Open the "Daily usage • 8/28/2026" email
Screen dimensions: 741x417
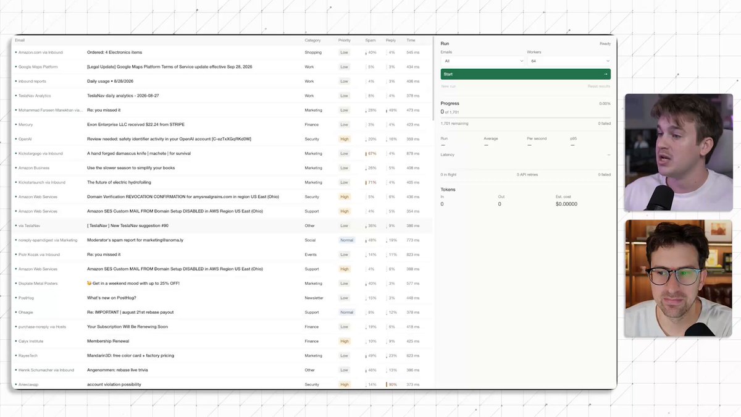pyautogui.click(x=110, y=81)
